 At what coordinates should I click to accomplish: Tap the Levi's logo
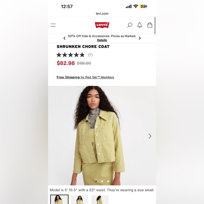[102, 25]
